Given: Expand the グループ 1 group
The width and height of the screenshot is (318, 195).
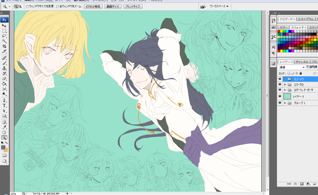Looking at the screenshot, I should [285, 103].
